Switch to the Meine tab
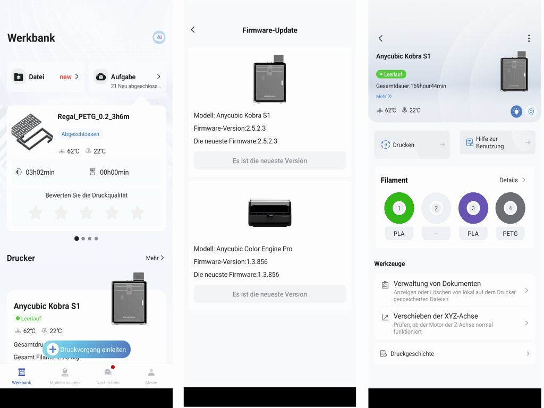This screenshot has height=408, width=544. point(151,377)
